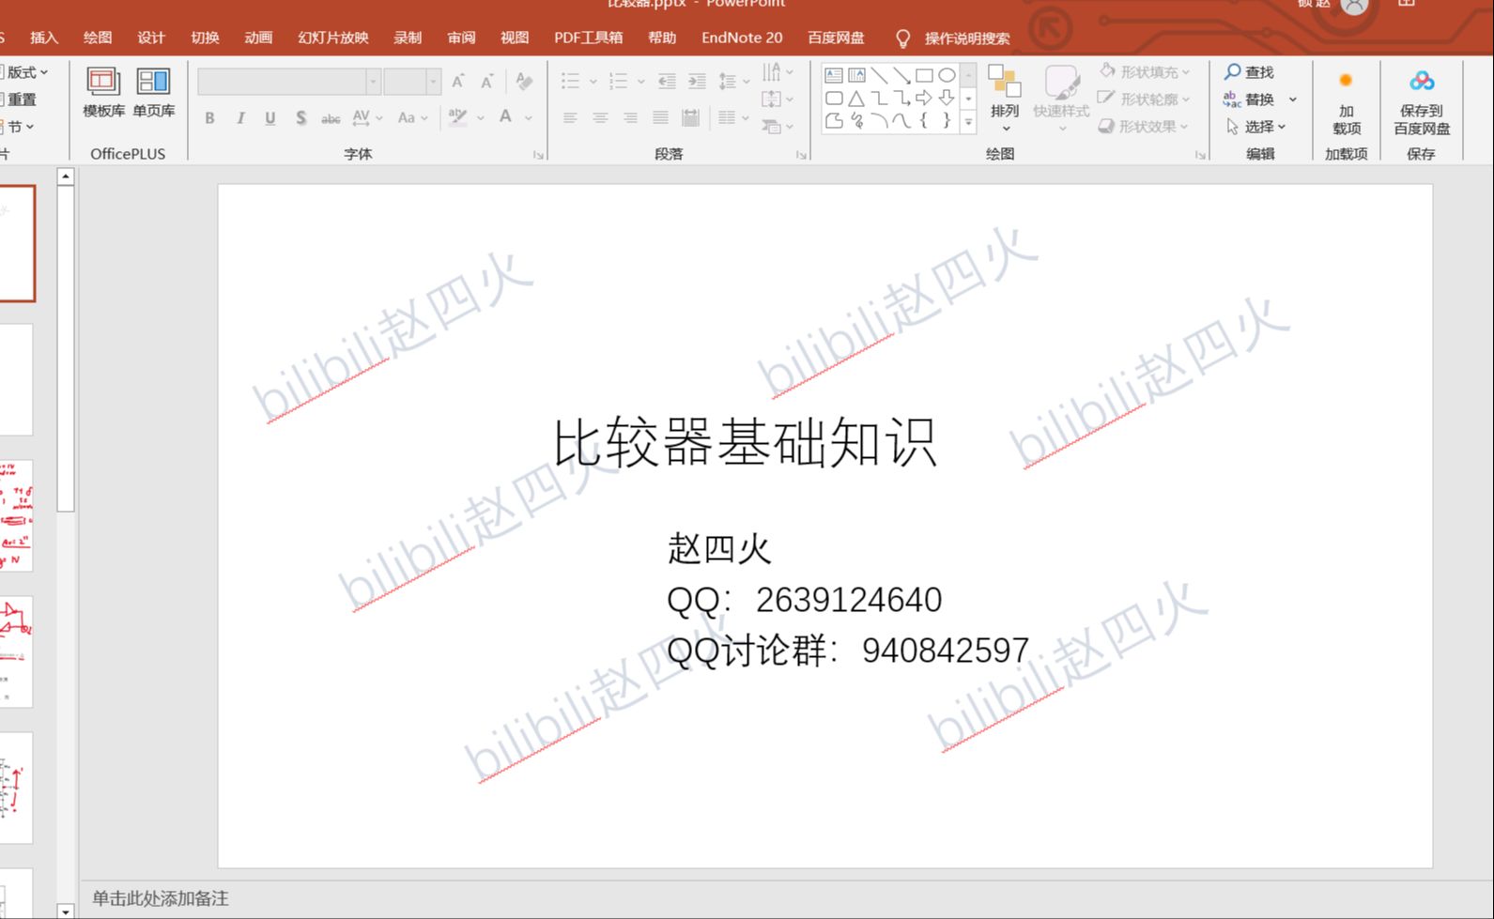
Task: Decrease list indent level
Action: pyautogui.click(x=667, y=82)
